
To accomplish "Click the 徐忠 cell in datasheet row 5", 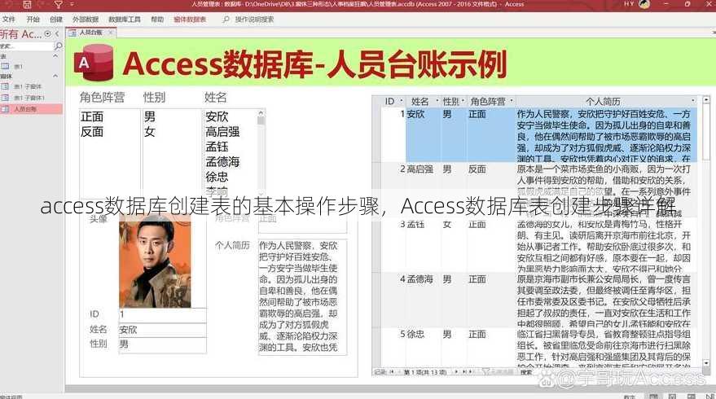I will 423,347.
